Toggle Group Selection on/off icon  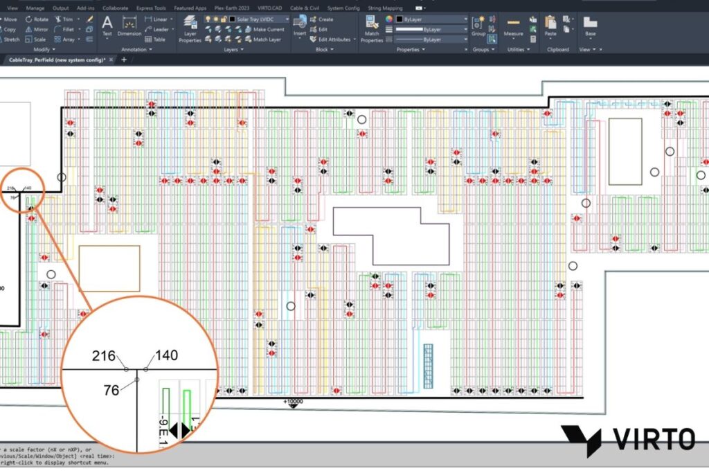click(x=492, y=39)
